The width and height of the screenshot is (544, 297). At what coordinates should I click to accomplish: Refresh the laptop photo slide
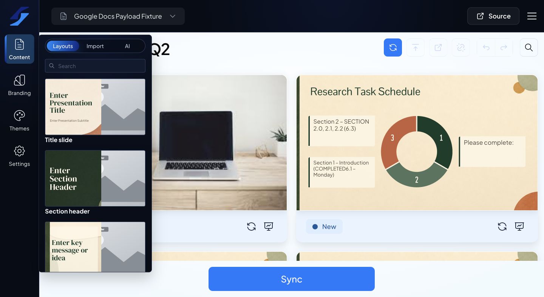point(251,227)
